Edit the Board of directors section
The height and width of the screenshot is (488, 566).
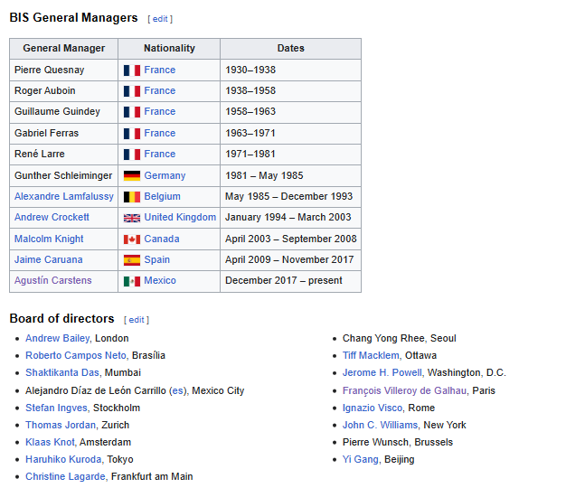137,320
